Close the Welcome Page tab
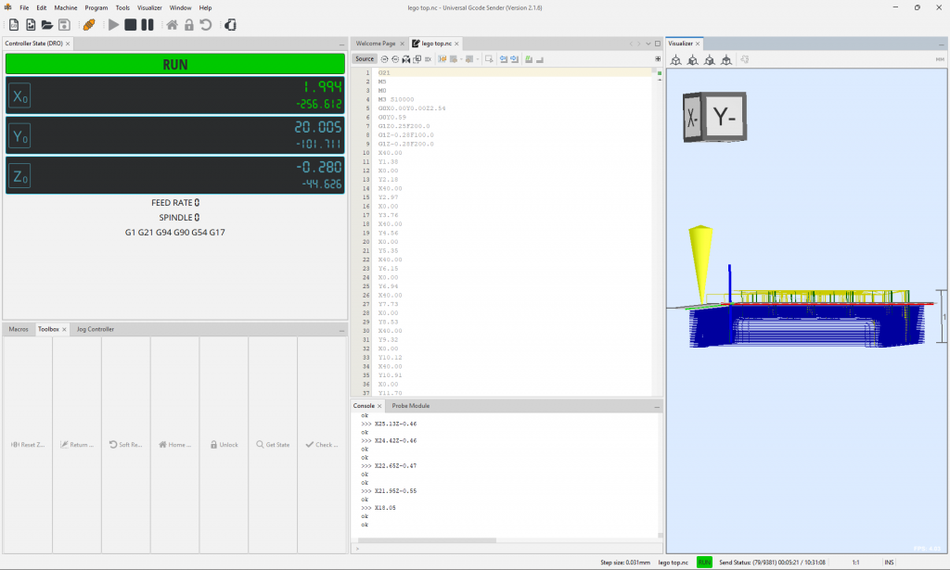 pyautogui.click(x=404, y=44)
